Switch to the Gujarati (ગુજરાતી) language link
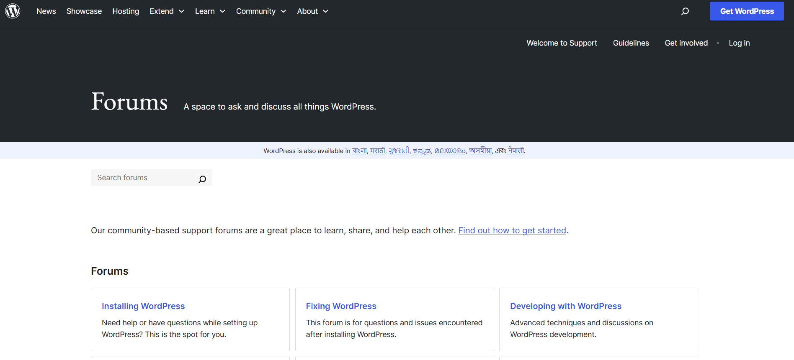This screenshot has height=360, width=794. tap(399, 151)
